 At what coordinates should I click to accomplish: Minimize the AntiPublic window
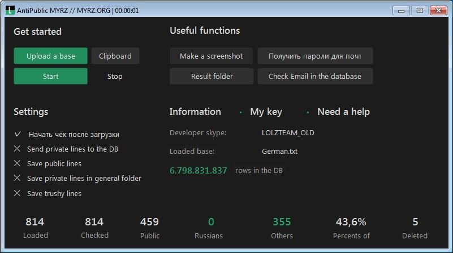click(x=401, y=11)
